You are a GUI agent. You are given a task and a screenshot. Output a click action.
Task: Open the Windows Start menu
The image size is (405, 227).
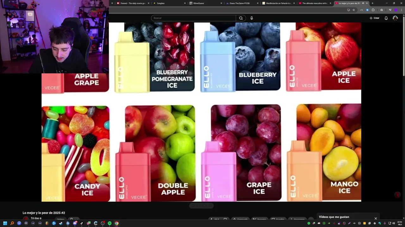point(5,223)
